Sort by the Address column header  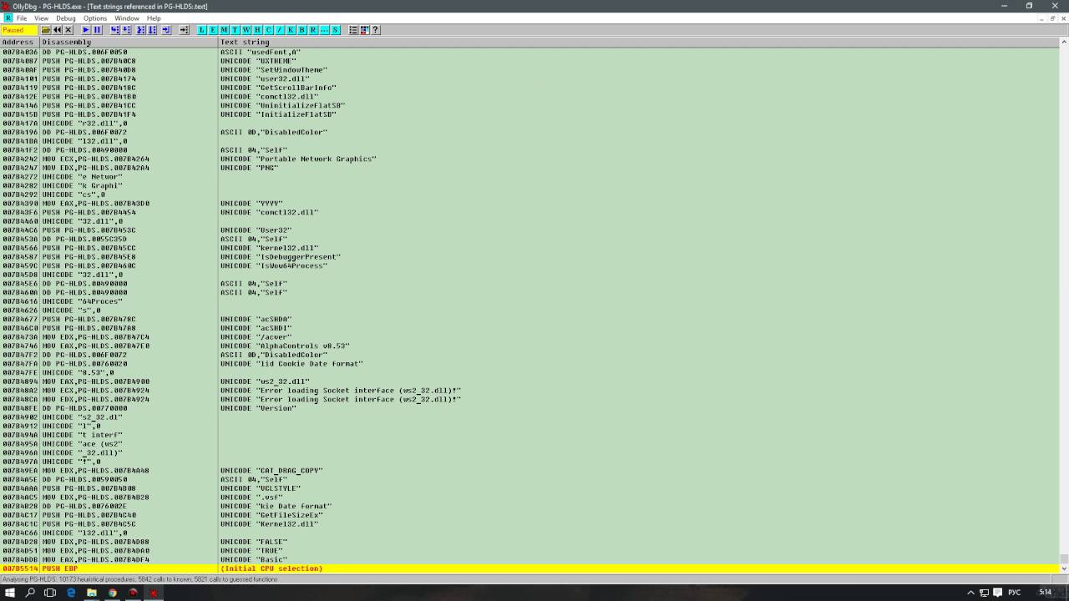pos(20,42)
